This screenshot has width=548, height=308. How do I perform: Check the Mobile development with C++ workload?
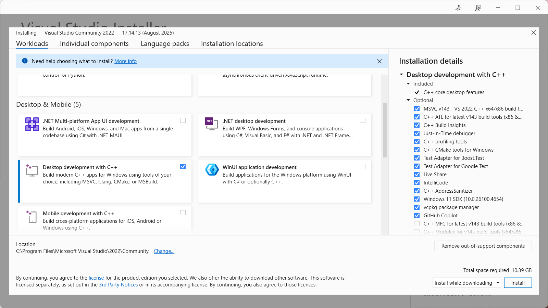pos(183,213)
